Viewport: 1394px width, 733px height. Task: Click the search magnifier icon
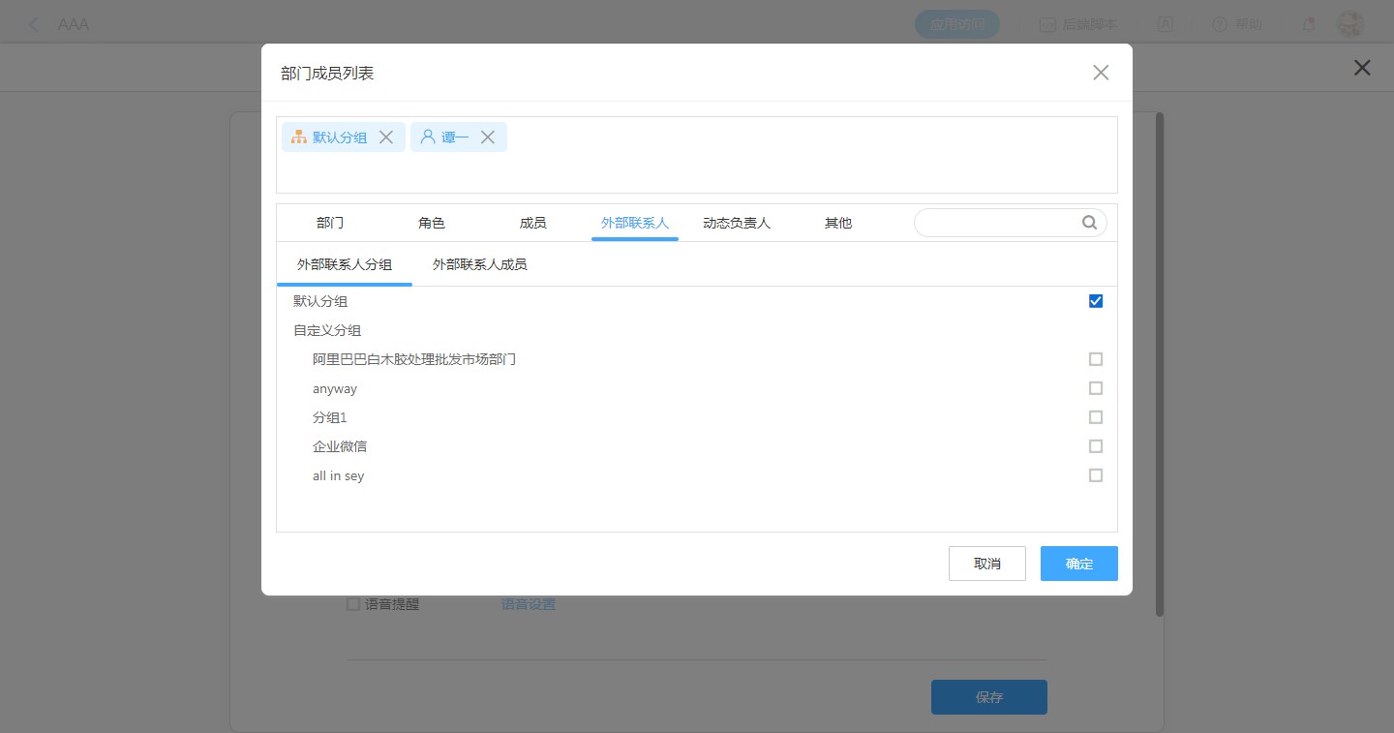pyautogui.click(x=1089, y=223)
